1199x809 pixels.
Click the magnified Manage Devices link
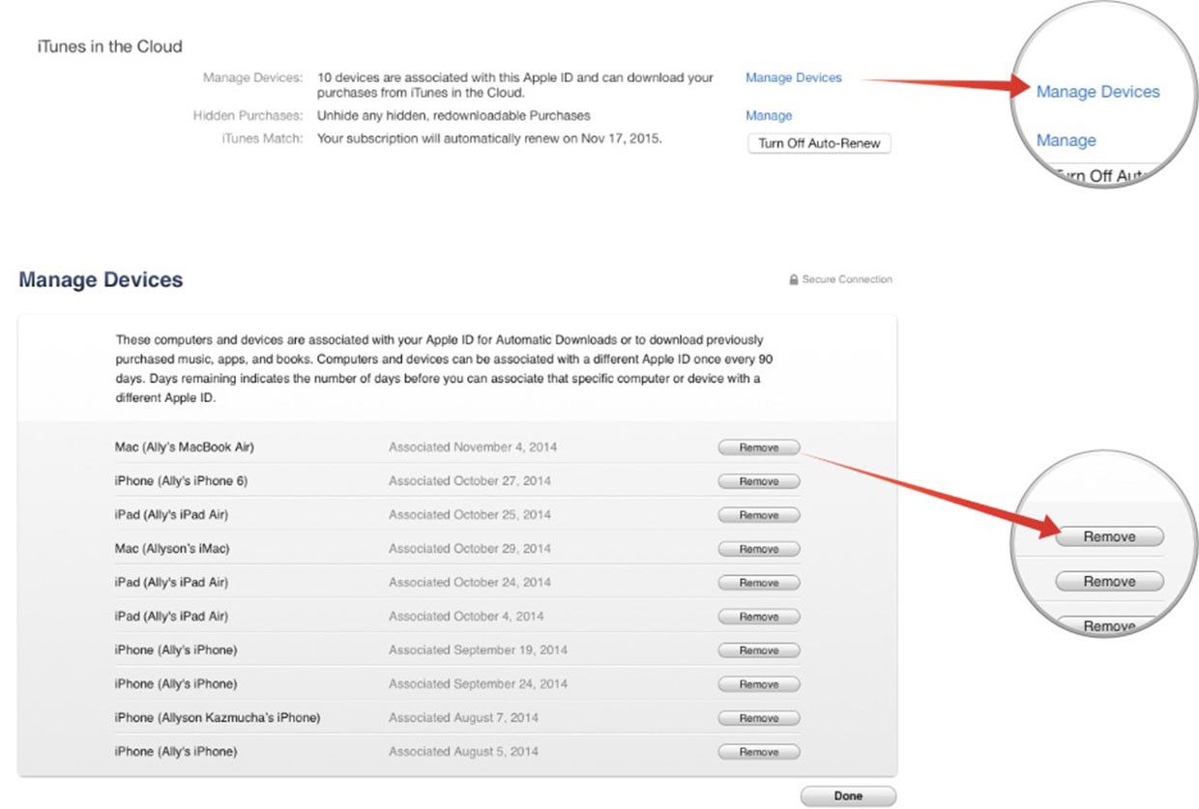[x=1097, y=92]
